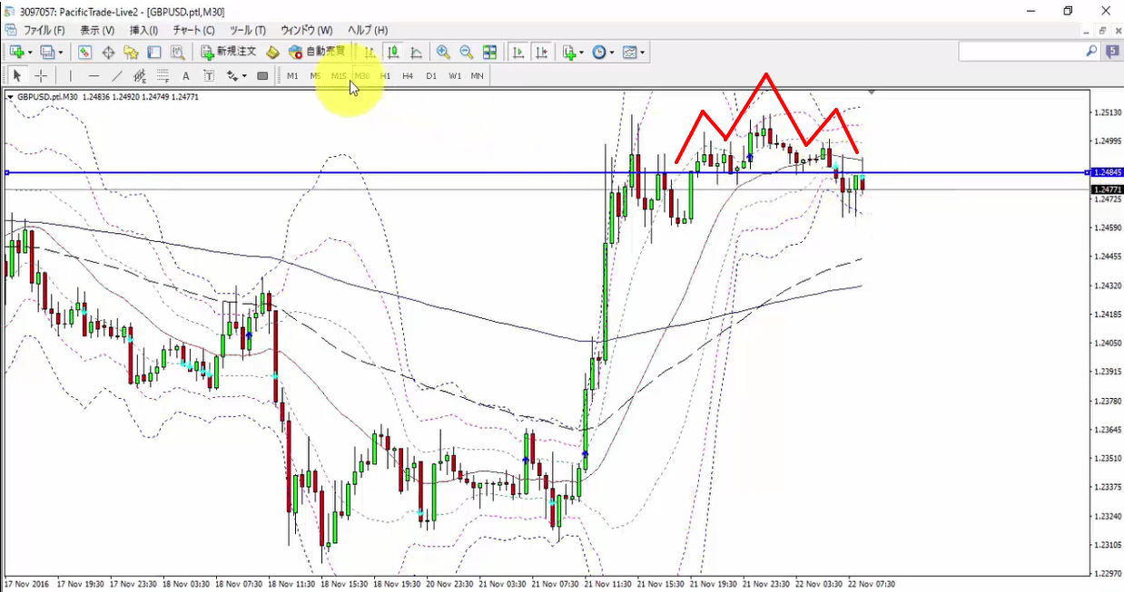The width and height of the screenshot is (1124, 592).
Task: Open the community icon beside search
Action: [x=1112, y=53]
